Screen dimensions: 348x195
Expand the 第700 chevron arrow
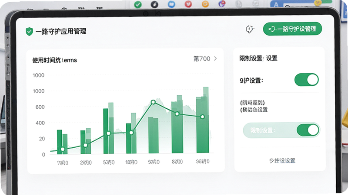(x=215, y=58)
